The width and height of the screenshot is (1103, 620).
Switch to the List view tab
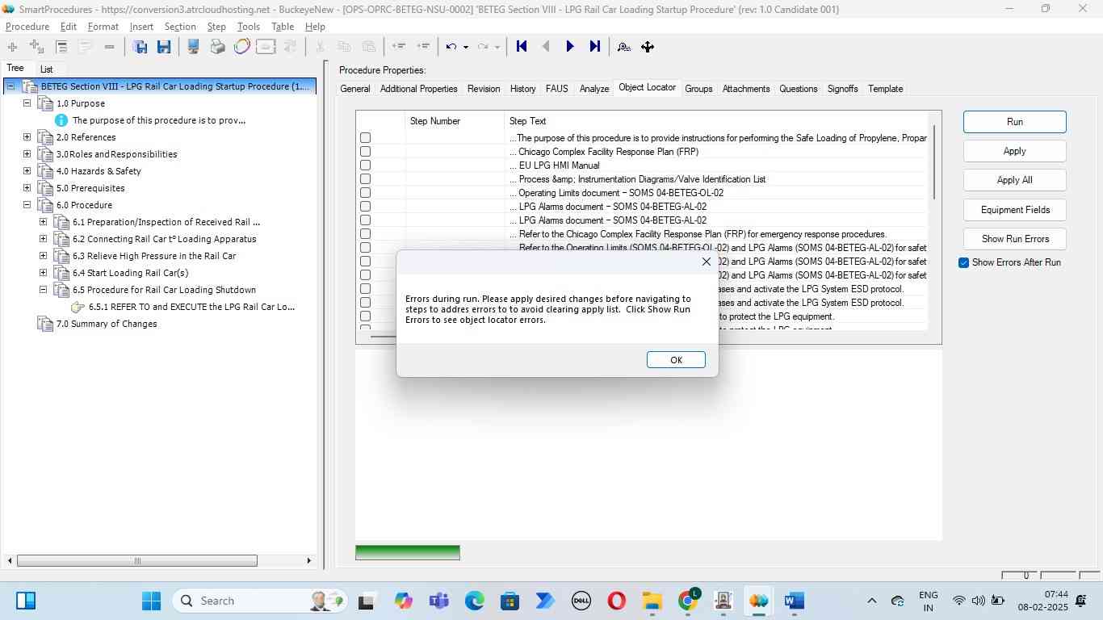point(47,69)
